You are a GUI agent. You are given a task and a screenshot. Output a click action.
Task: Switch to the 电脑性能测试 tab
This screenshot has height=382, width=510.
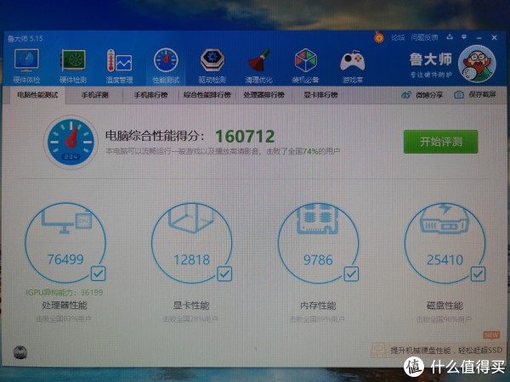click(x=37, y=95)
